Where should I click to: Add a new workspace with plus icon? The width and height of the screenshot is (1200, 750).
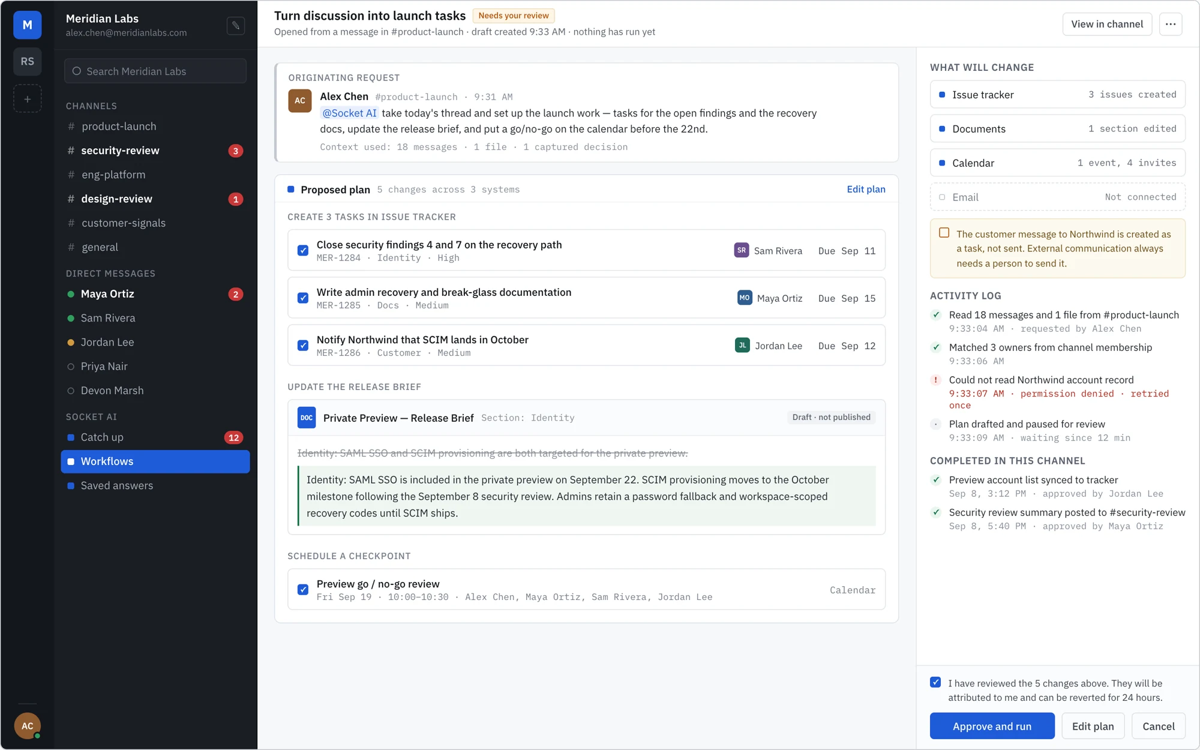click(28, 98)
